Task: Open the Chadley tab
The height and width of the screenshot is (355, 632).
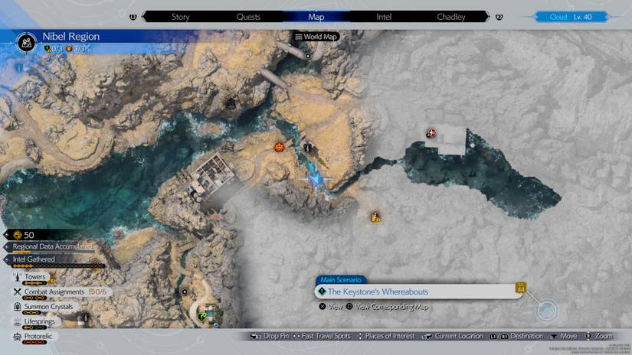Action: [451, 17]
